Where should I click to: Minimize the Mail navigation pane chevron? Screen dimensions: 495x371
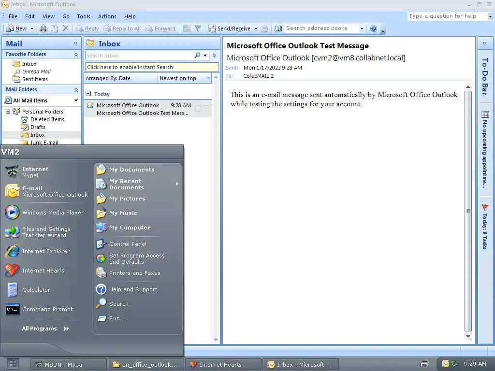(75, 43)
